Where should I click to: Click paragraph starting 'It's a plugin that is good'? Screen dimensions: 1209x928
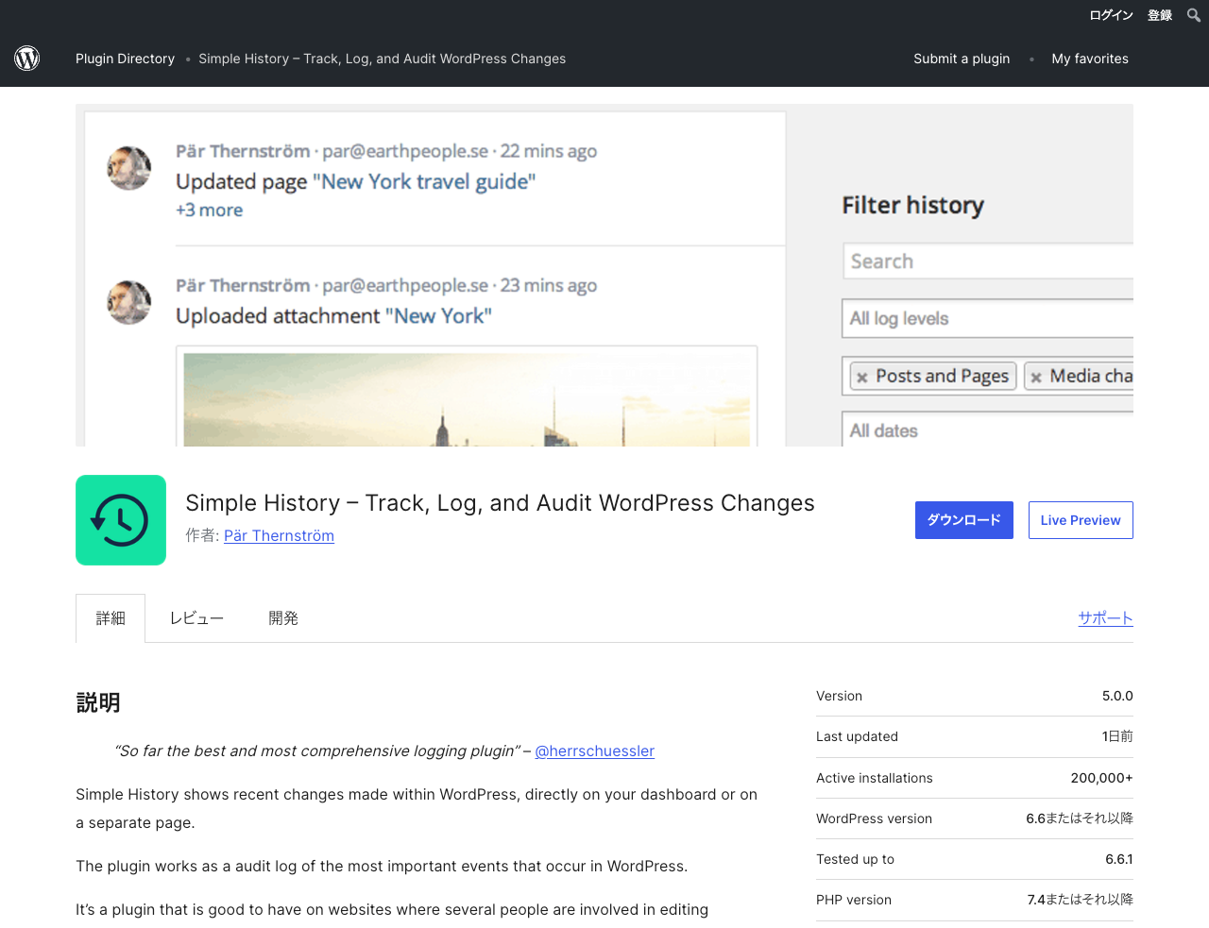[x=392, y=910]
